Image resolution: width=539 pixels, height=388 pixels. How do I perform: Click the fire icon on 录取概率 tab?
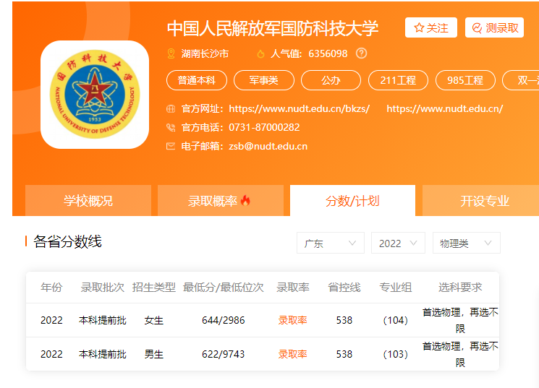click(245, 200)
